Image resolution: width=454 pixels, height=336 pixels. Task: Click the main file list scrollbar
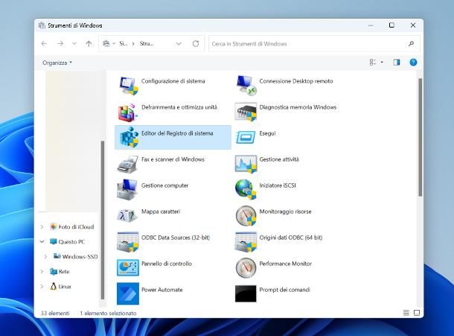(420, 137)
